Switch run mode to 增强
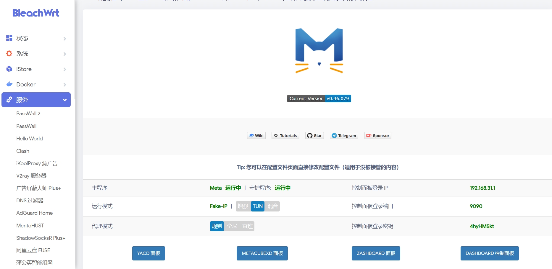The image size is (552, 269). (x=243, y=206)
